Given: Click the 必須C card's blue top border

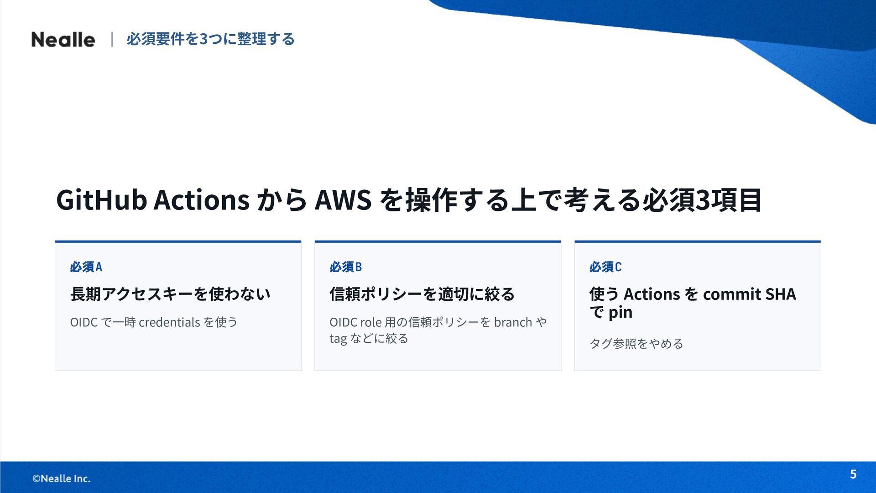Looking at the screenshot, I should (x=697, y=241).
